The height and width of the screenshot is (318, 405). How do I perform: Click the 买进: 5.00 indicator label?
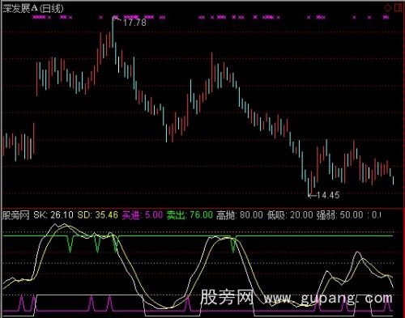(143, 215)
